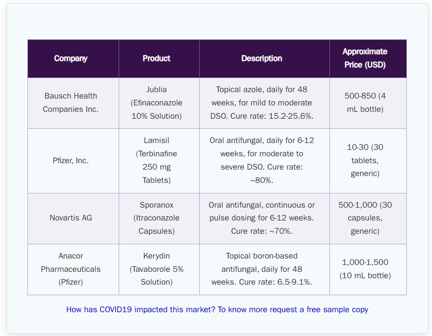Click the COVID19 free sample copy link

coord(217,309)
